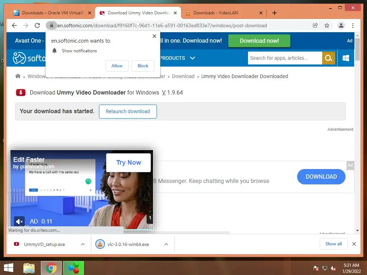Screen dimensions: 367x275
Task: Open File Explorer from the taskbar
Action: [29, 268]
